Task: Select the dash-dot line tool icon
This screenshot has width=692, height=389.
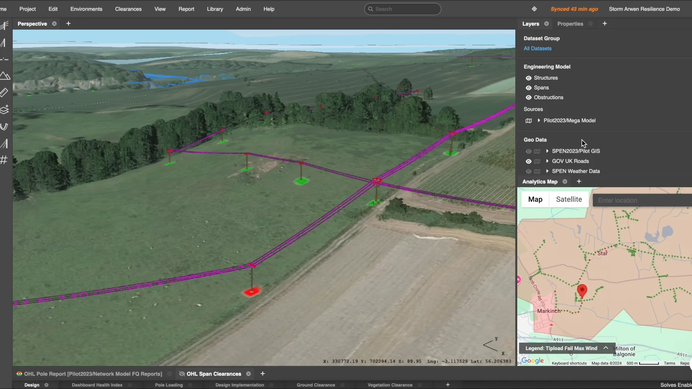Action: [x=4, y=59]
